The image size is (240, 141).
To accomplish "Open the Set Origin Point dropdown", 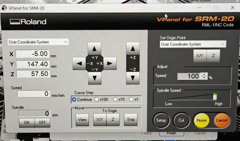I will (193, 44).
